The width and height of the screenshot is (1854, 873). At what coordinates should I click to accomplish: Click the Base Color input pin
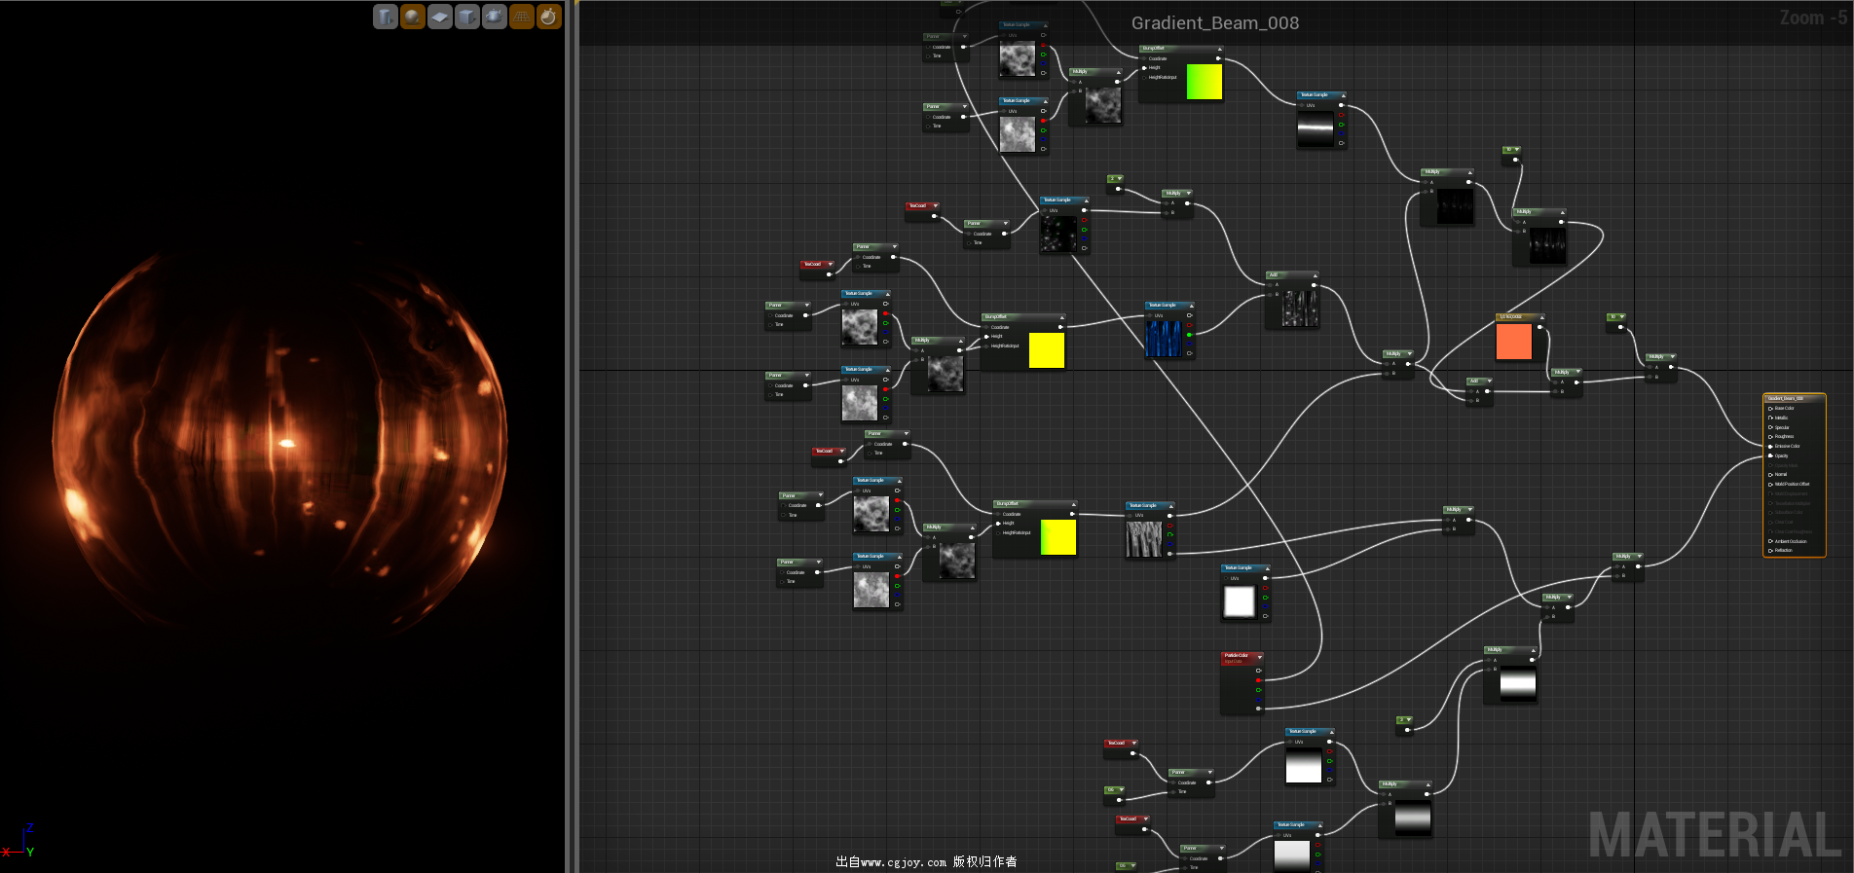1770,409
